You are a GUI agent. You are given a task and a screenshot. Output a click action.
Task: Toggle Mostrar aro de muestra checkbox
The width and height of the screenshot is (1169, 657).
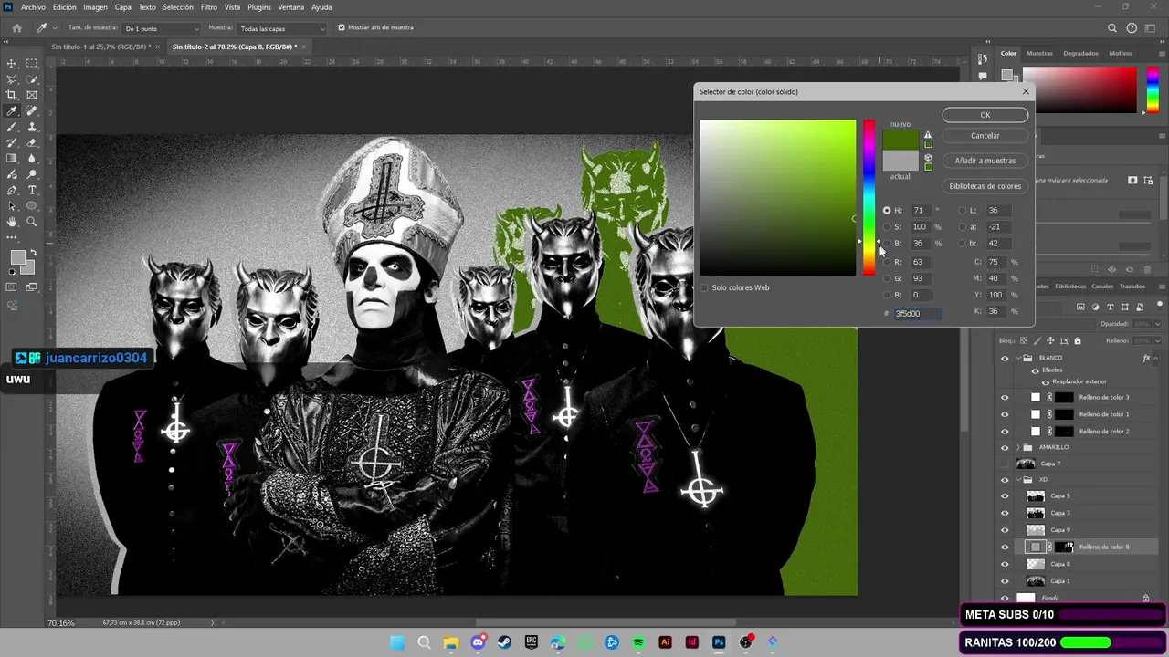tap(342, 27)
